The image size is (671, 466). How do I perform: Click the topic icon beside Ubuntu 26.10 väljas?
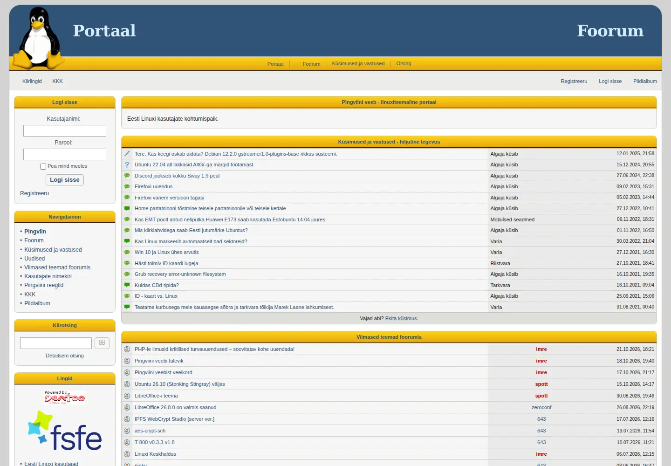127,384
